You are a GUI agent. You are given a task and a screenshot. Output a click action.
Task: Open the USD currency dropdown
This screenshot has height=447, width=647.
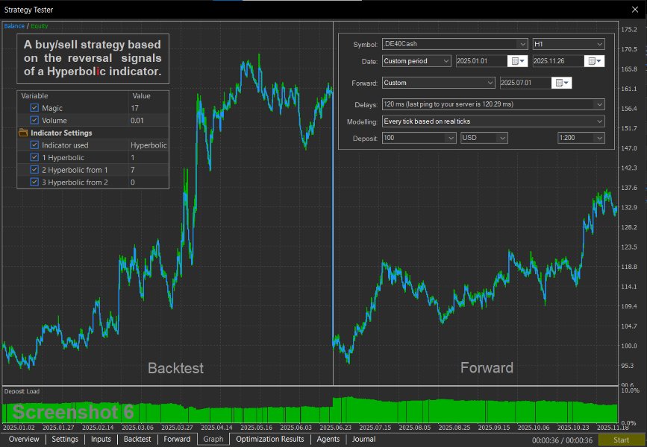[484, 138]
